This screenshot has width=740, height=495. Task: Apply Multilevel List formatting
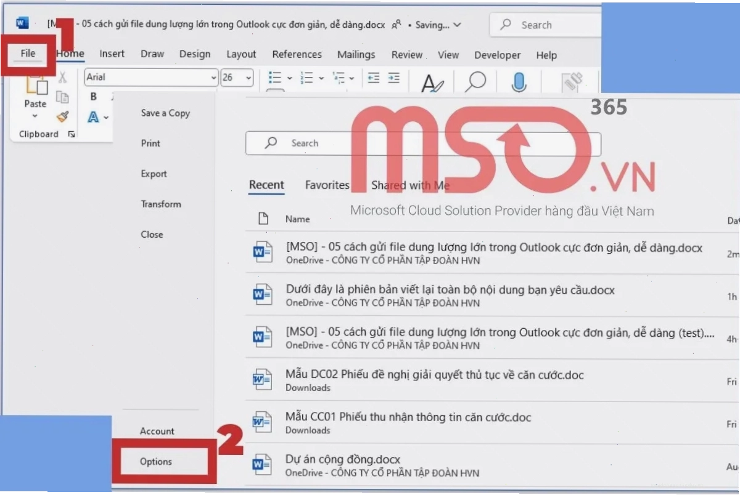pyautogui.click(x=339, y=78)
